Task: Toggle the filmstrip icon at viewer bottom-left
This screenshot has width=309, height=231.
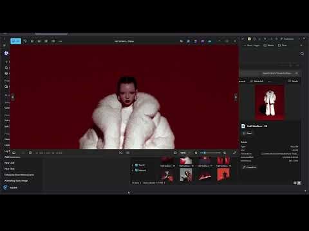Action: 14,153
